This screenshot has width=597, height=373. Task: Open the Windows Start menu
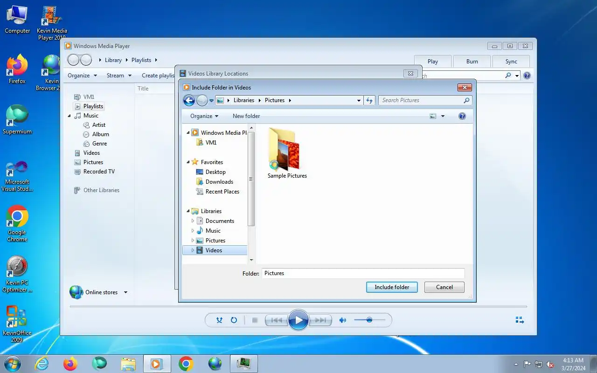pos(13,364)
